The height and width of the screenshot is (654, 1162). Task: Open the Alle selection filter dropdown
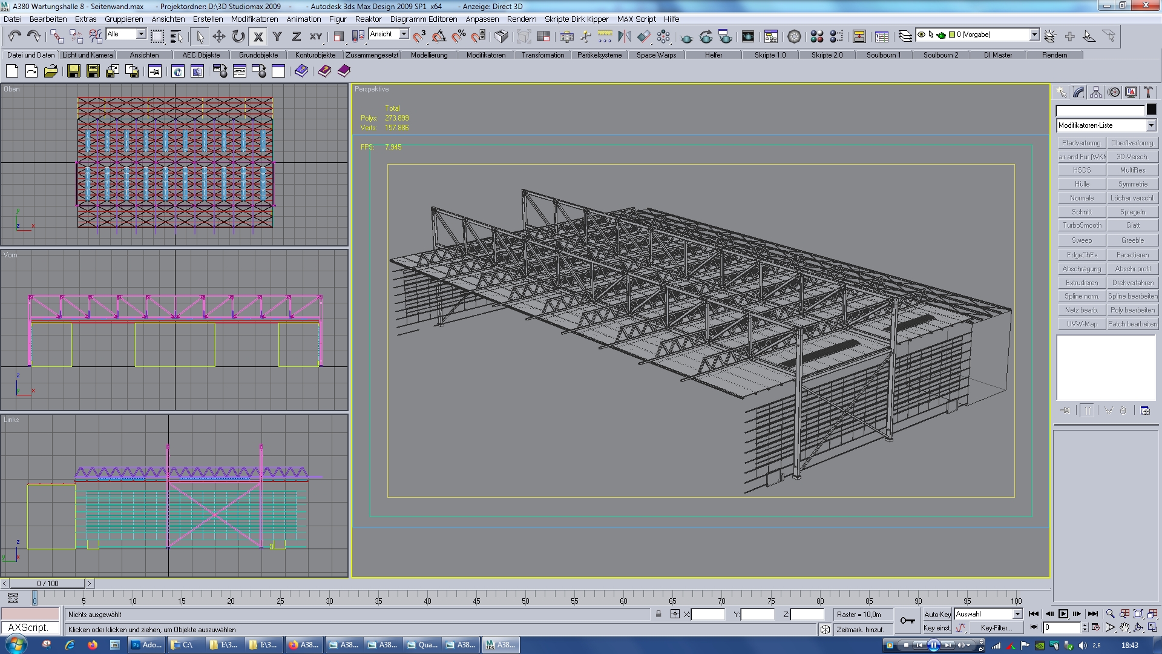[x=141, y=35]
